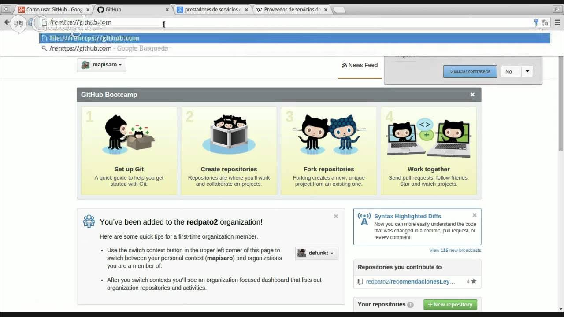
Task: Choose the Google Búsqueda suggestion
Action: (295, 48)
